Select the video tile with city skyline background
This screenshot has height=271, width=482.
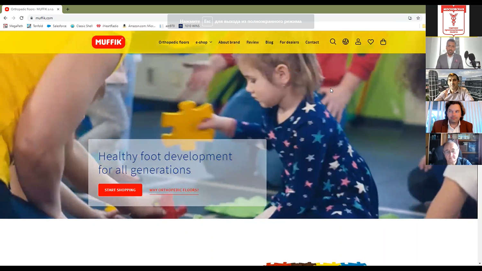454,85
